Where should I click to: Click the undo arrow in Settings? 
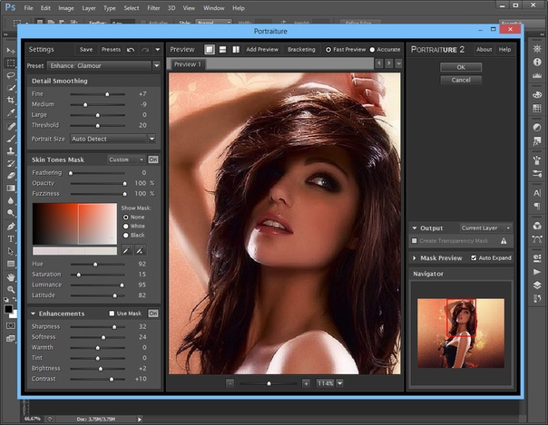click(132, 49)
